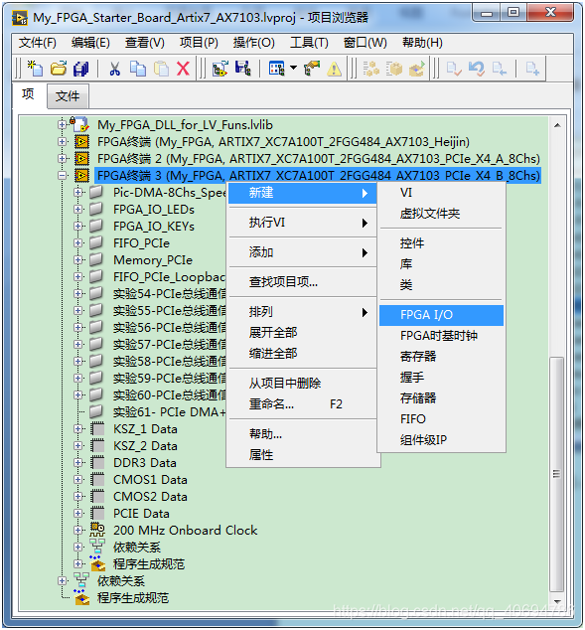Select 属性 in the context menu
This screenshot has width=585, height=630.
[302, 455]
